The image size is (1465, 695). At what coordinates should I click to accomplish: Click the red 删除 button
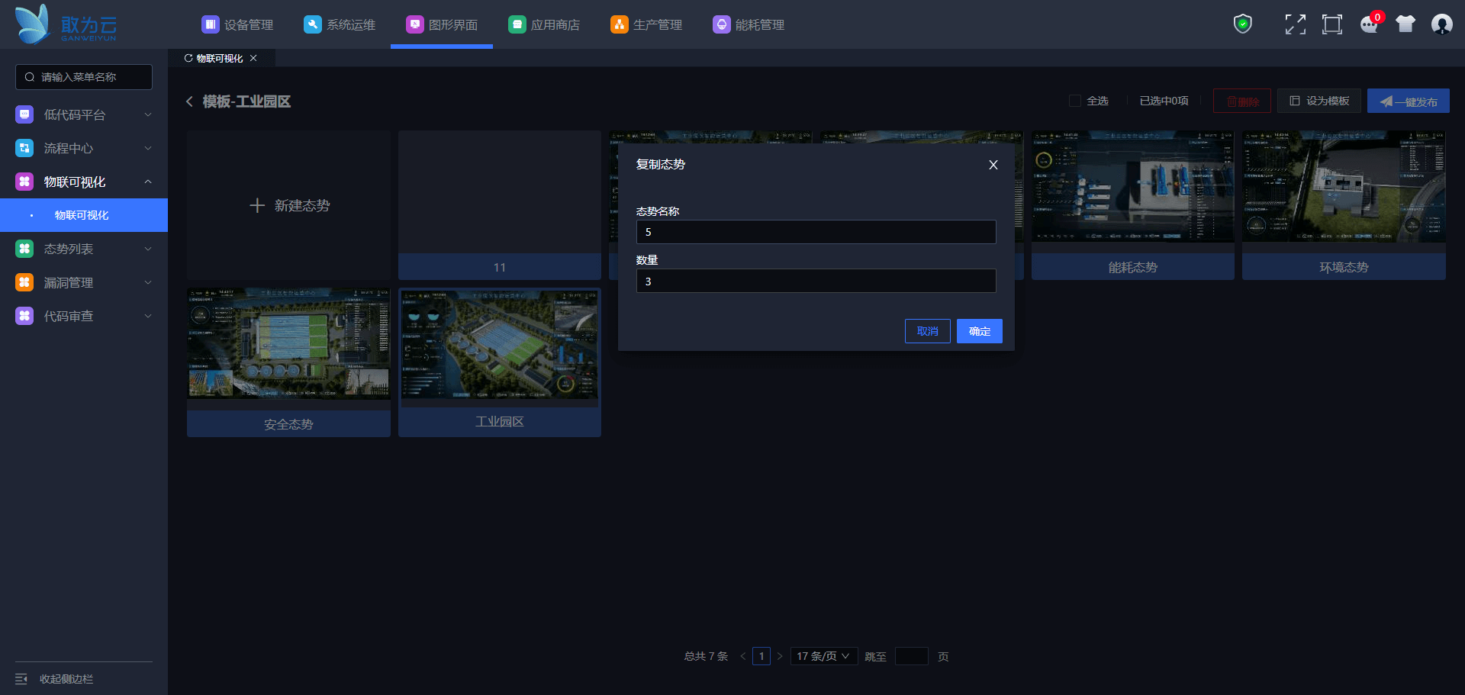tap(1242, 101)
